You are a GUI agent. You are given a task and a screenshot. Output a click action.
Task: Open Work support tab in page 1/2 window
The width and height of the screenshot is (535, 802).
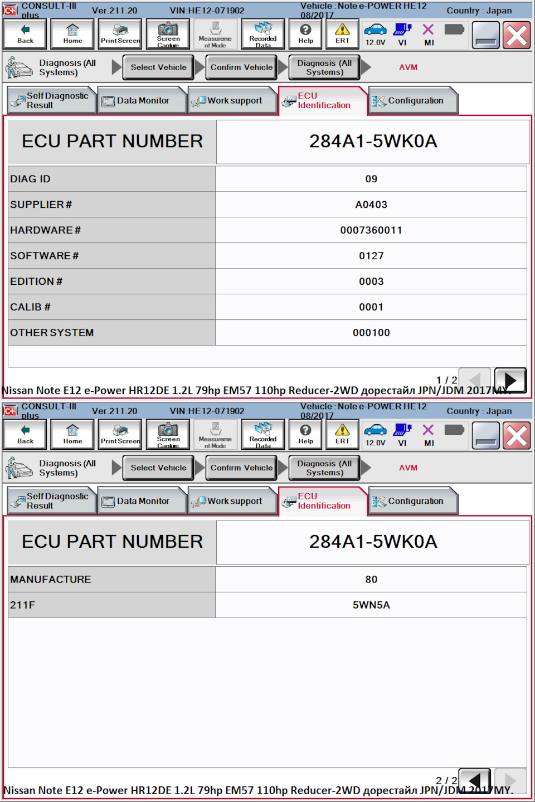click(233, 100)
